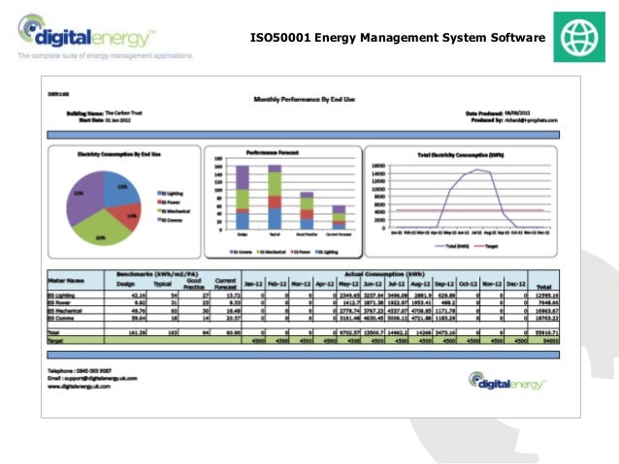This screenshot has width=619, height=464.
Task: Select the green Mechanical pie slice
Action: 101,229
